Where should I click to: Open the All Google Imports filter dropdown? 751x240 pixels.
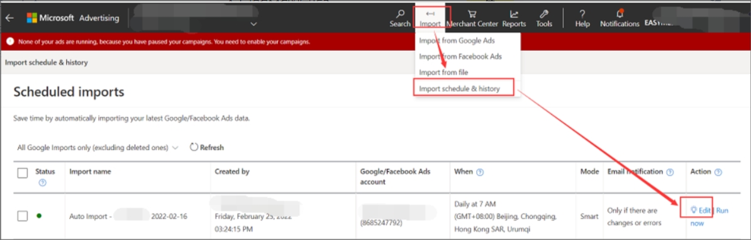[97, 148]
